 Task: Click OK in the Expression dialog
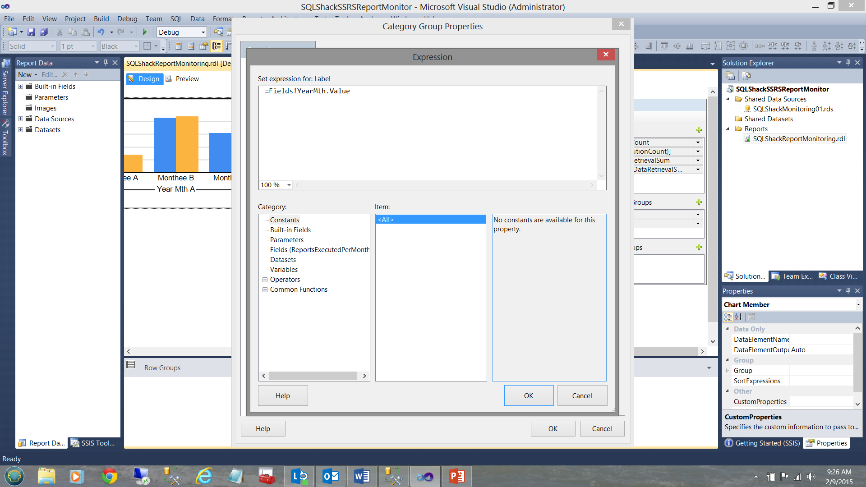(528, 395)
